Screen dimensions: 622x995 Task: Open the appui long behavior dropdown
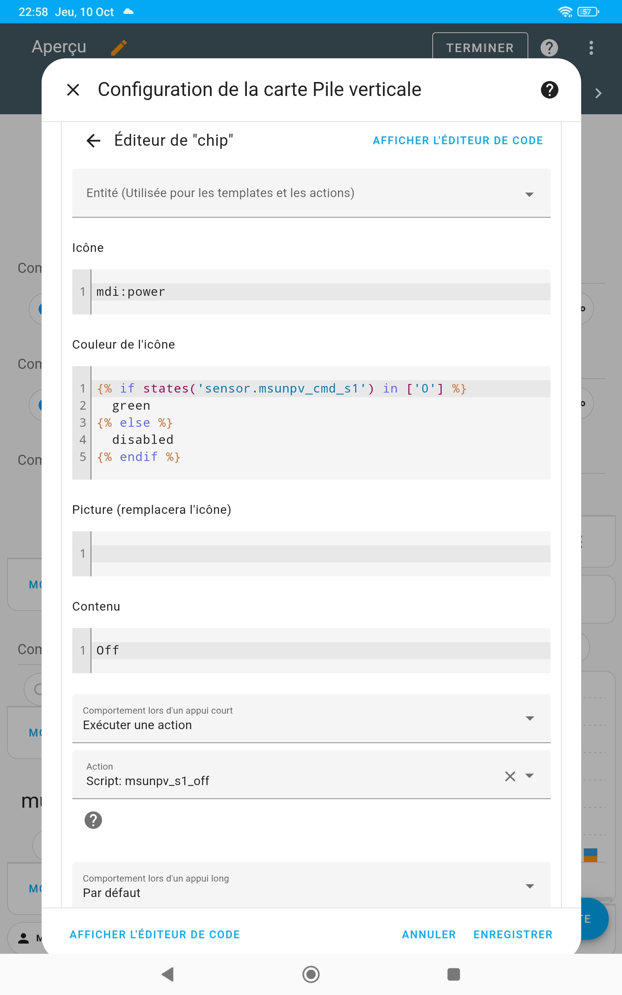(529, 886)
